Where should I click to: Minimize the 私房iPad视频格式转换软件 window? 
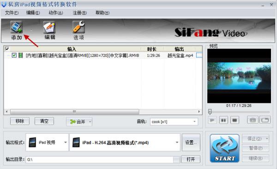[x=263, y=5]
